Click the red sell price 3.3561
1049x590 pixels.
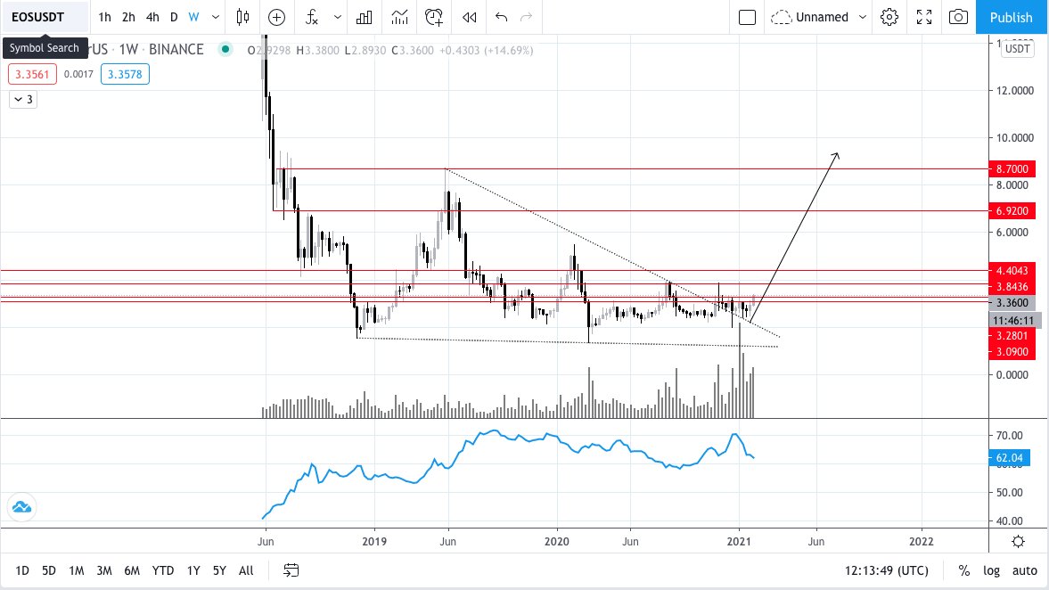point(32,74)
